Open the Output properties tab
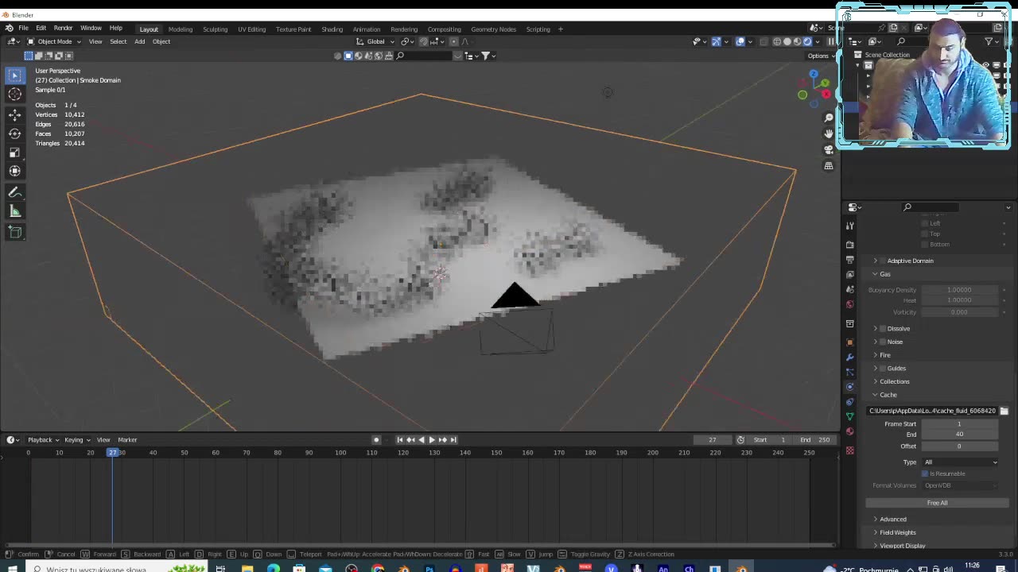The height and width of the screenshot is (572, 1018). [850, 260]
